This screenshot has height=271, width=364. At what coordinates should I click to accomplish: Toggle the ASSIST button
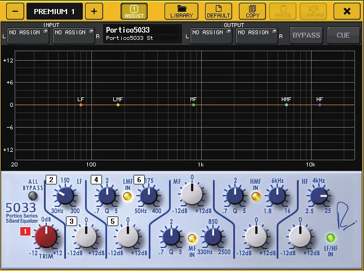134,11
